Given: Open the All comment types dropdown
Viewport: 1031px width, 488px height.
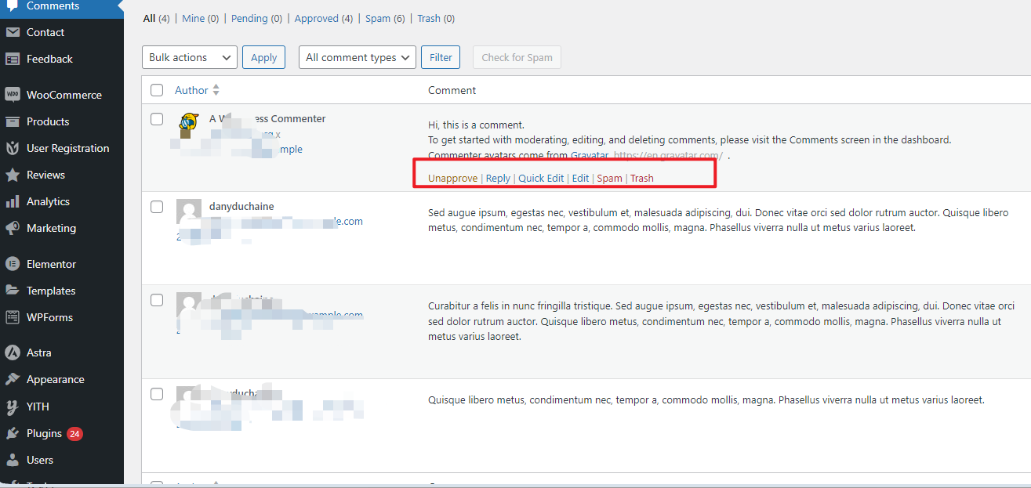Looking at the screenshot, I should pos(357,56).
